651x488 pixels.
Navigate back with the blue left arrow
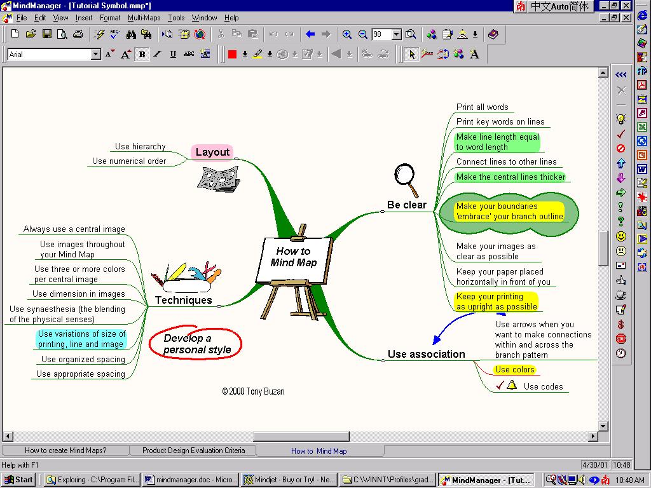click(310, 34)
